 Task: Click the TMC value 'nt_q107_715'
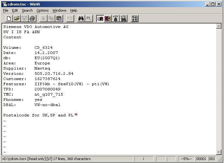point(49,94)
